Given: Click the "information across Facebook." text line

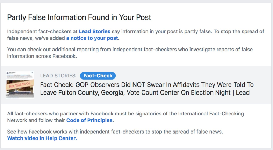Looking at the screenshot, I should pos(42,56).
